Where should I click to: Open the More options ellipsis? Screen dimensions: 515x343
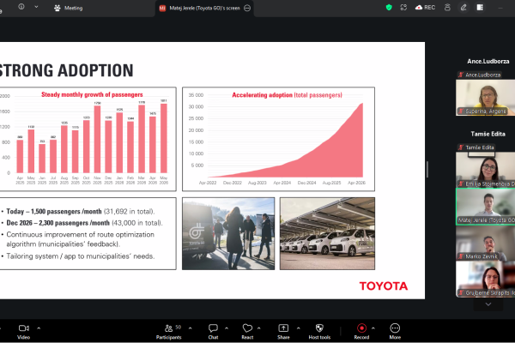pos(395,332)
